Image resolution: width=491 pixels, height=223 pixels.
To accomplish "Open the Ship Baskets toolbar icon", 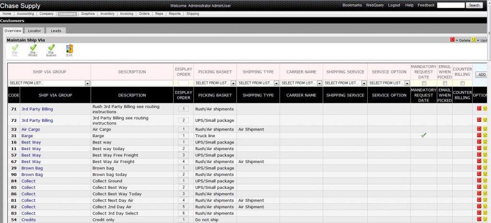I will tap(51, 50).
